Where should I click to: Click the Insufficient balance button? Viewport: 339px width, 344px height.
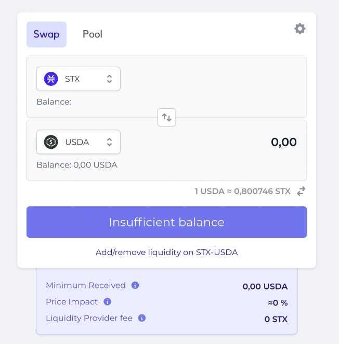(166, 222)
